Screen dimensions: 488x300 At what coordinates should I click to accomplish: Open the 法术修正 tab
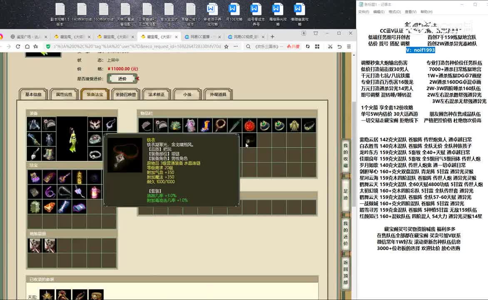pyautogui.click(x=157, y=95)
